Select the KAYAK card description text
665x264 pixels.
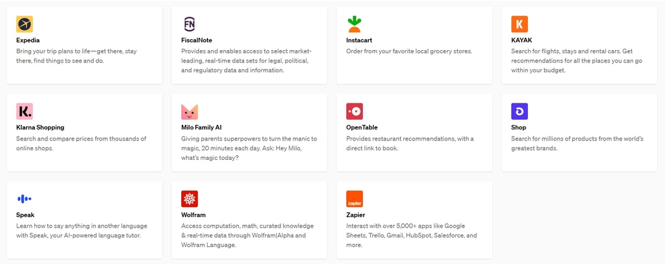577,60
